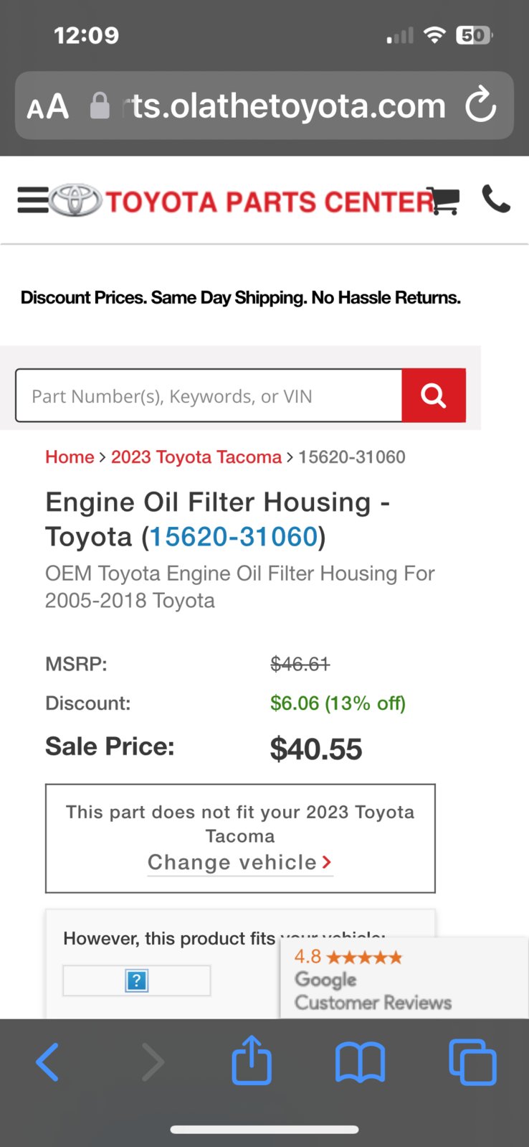Open Safari bookmarks
This screenshot has width=529, height=1147.
[360, 1062]
